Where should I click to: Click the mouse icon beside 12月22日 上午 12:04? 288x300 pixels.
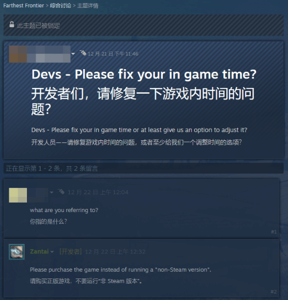click(x=61, y=191)
